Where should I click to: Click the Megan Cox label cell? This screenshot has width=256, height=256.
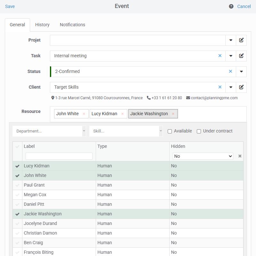59,195
